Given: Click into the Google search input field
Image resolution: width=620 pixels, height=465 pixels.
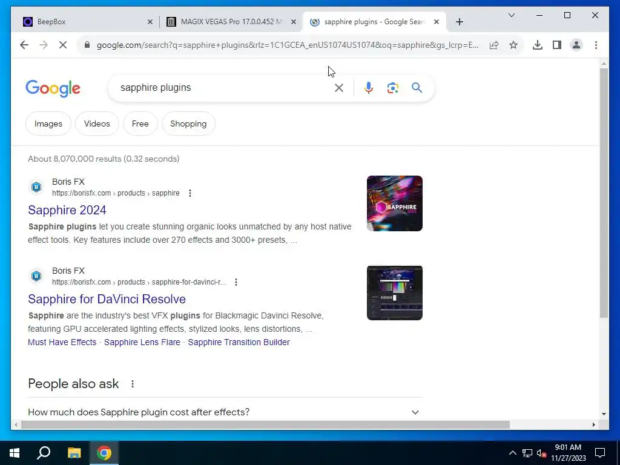Looking at the screenshot, I should point(223,88).
